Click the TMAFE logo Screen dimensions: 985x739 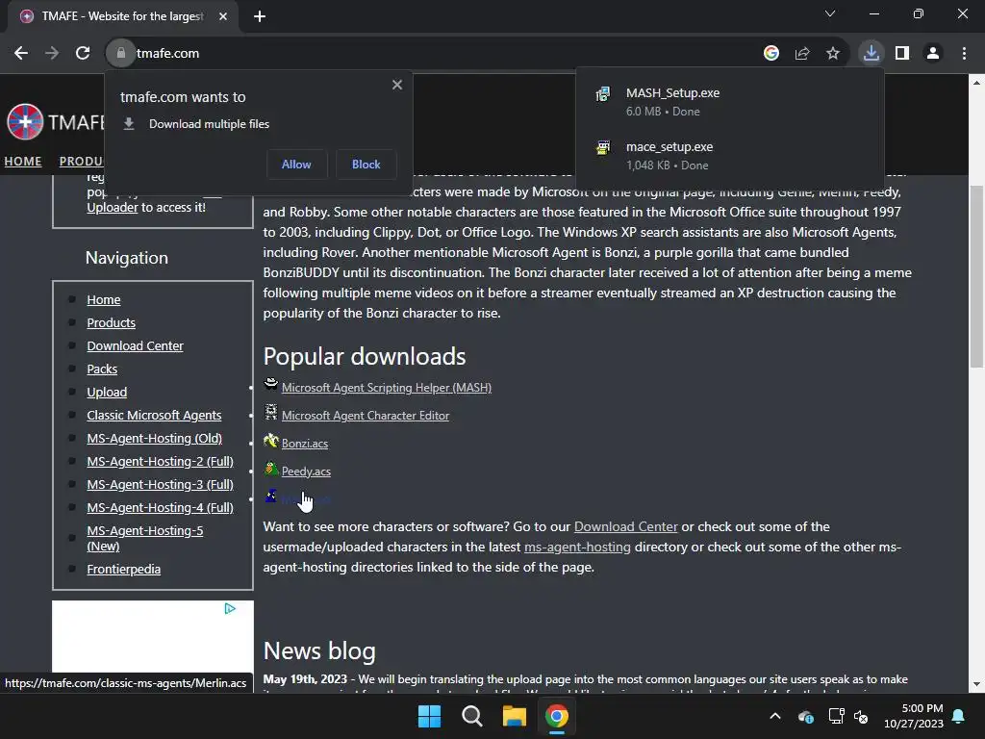click(25, 121)
